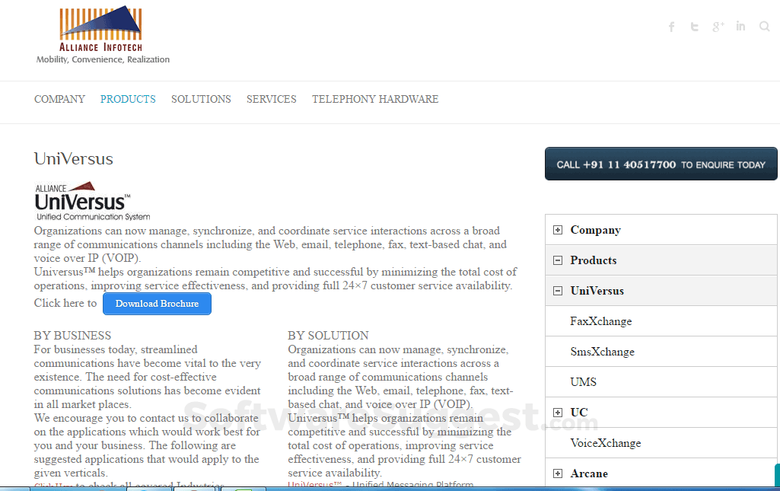This screenshot has width=780, height=491.
Task: Open the SOLUTIONS menu item
Action: 201,99
